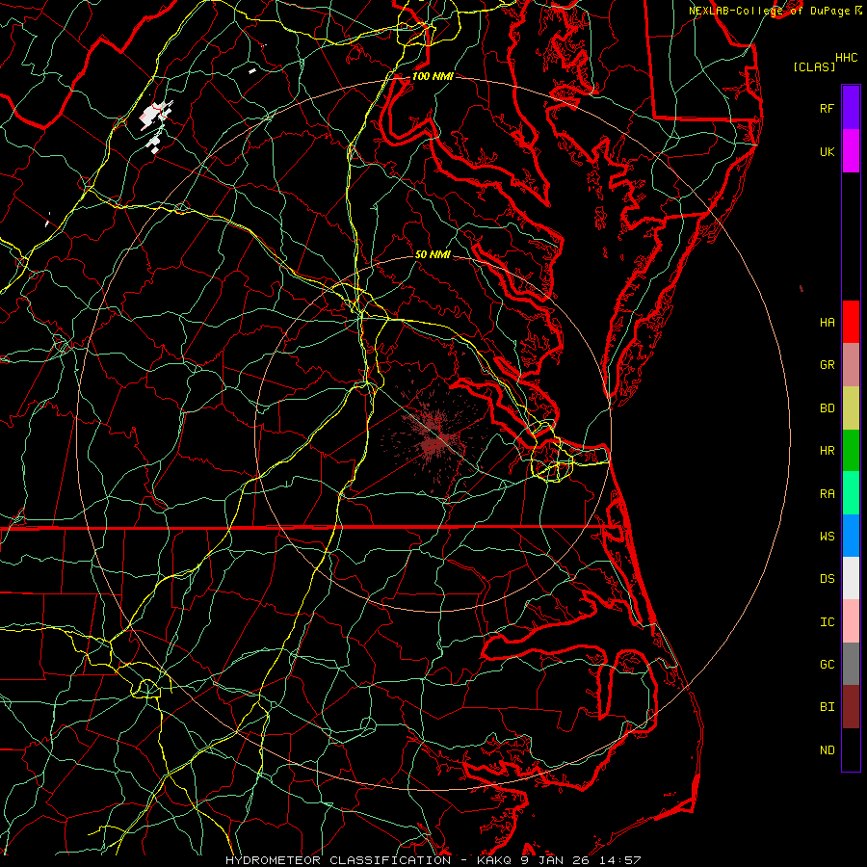Click the BI legend label
Screen dimensions: 867x867
coord(827,707)
